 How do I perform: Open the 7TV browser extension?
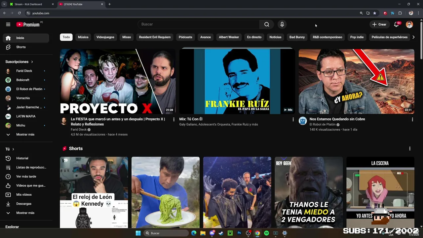click(392, 13)
